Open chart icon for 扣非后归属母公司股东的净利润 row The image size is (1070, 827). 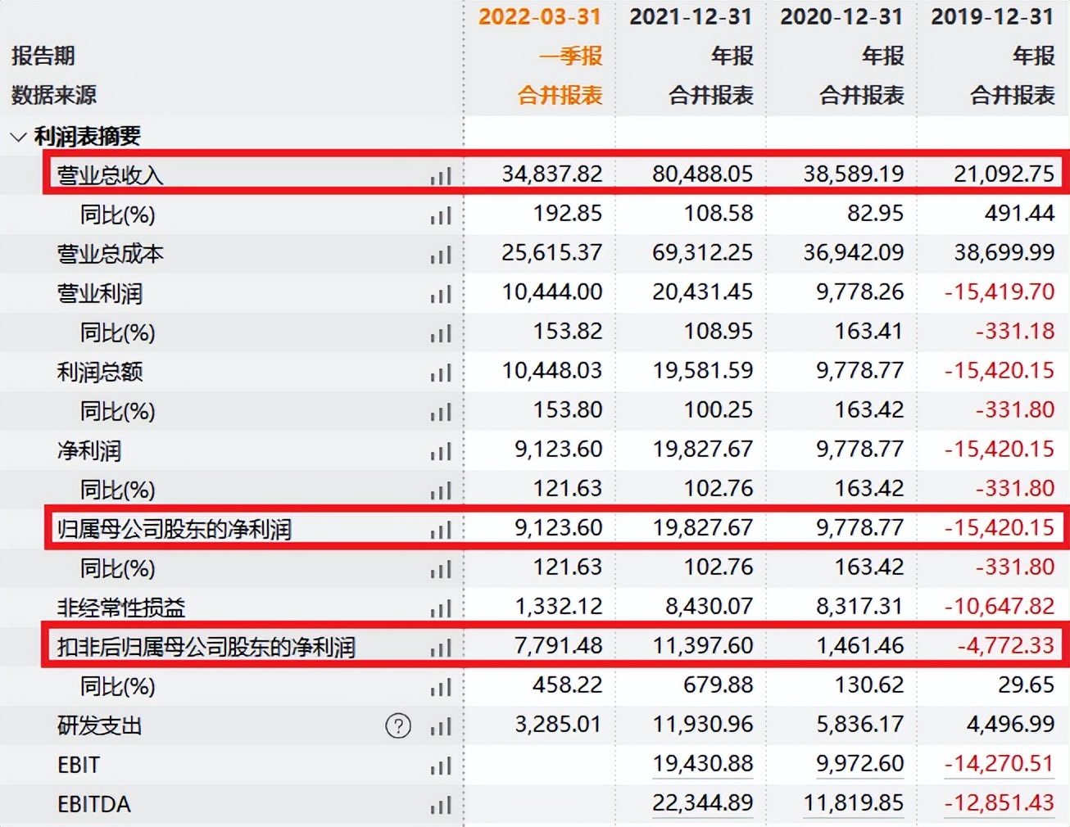(441, 647)
